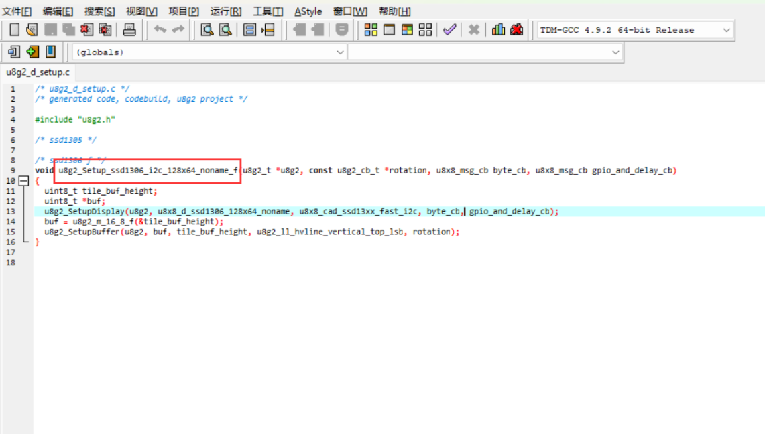This screenshot has height=434, width=765.
Task: Click line number 9 in the gutter
Action: [x=13, y=171]
